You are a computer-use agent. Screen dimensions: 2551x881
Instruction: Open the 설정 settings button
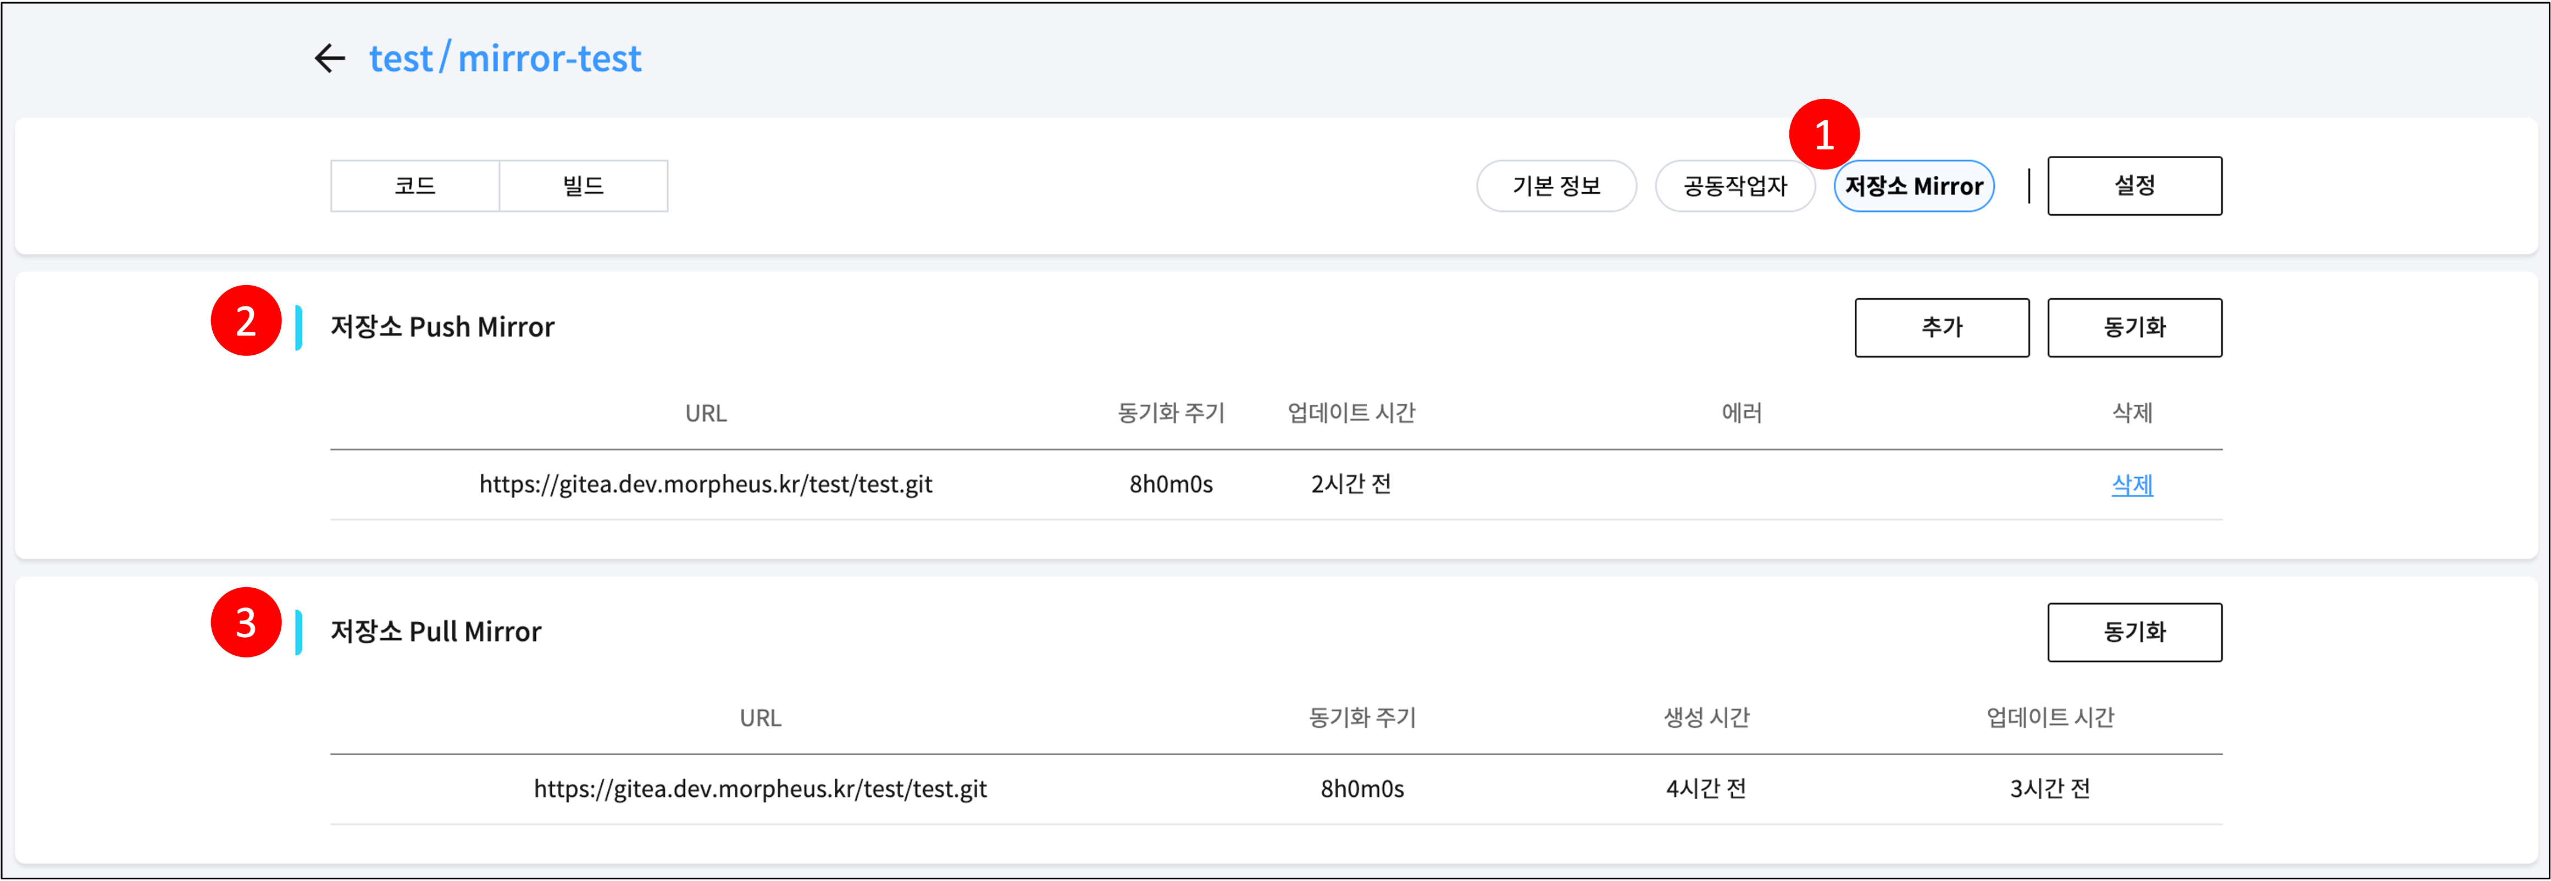2134,186
